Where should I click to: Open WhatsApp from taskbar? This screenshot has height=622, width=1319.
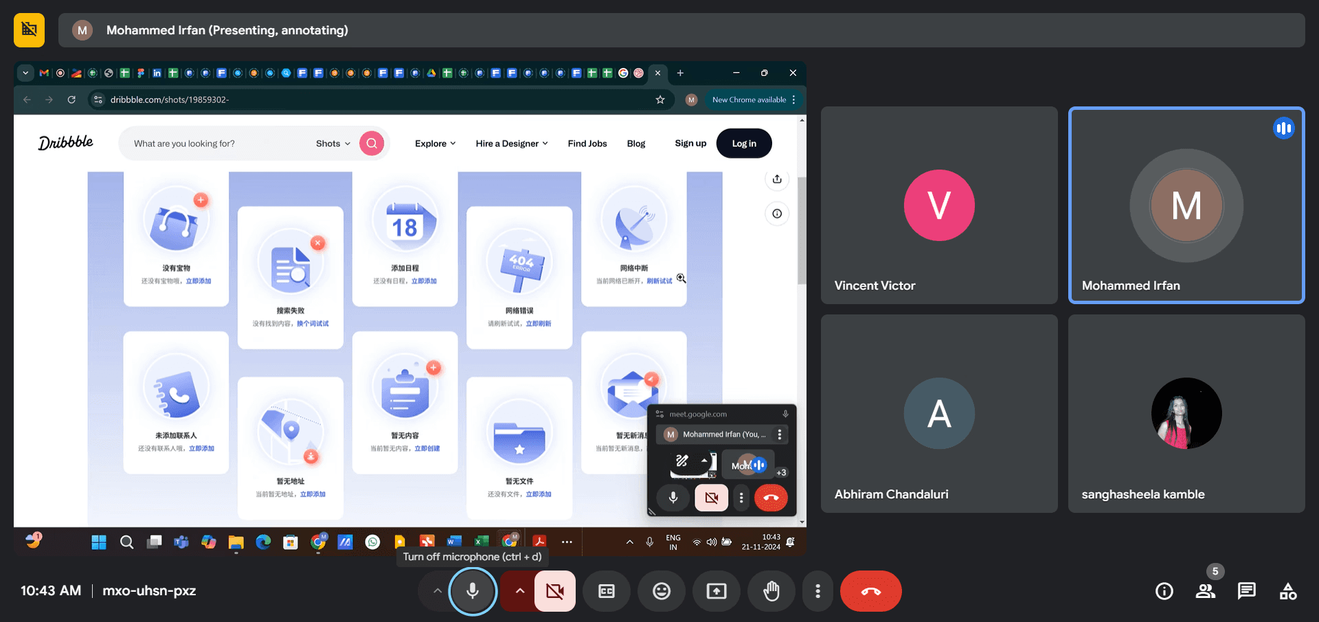coord(372,542)
